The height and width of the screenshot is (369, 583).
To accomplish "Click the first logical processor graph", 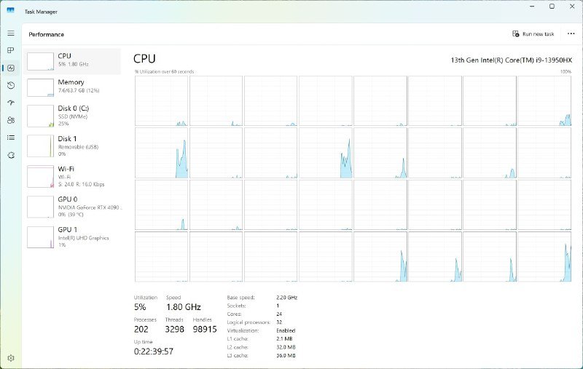I will tap(161, 101).
